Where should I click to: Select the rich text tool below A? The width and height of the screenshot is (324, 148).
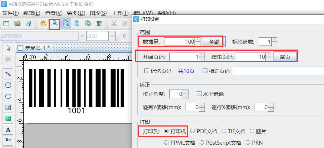click(x=8, y=141)
